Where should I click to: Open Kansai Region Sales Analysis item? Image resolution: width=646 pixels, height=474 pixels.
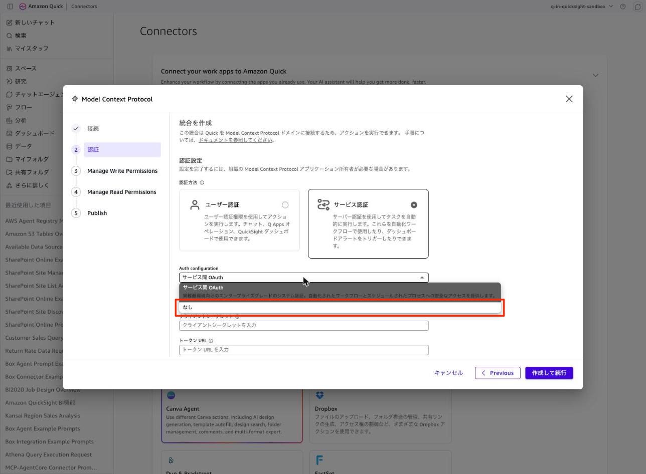[43, 415]
